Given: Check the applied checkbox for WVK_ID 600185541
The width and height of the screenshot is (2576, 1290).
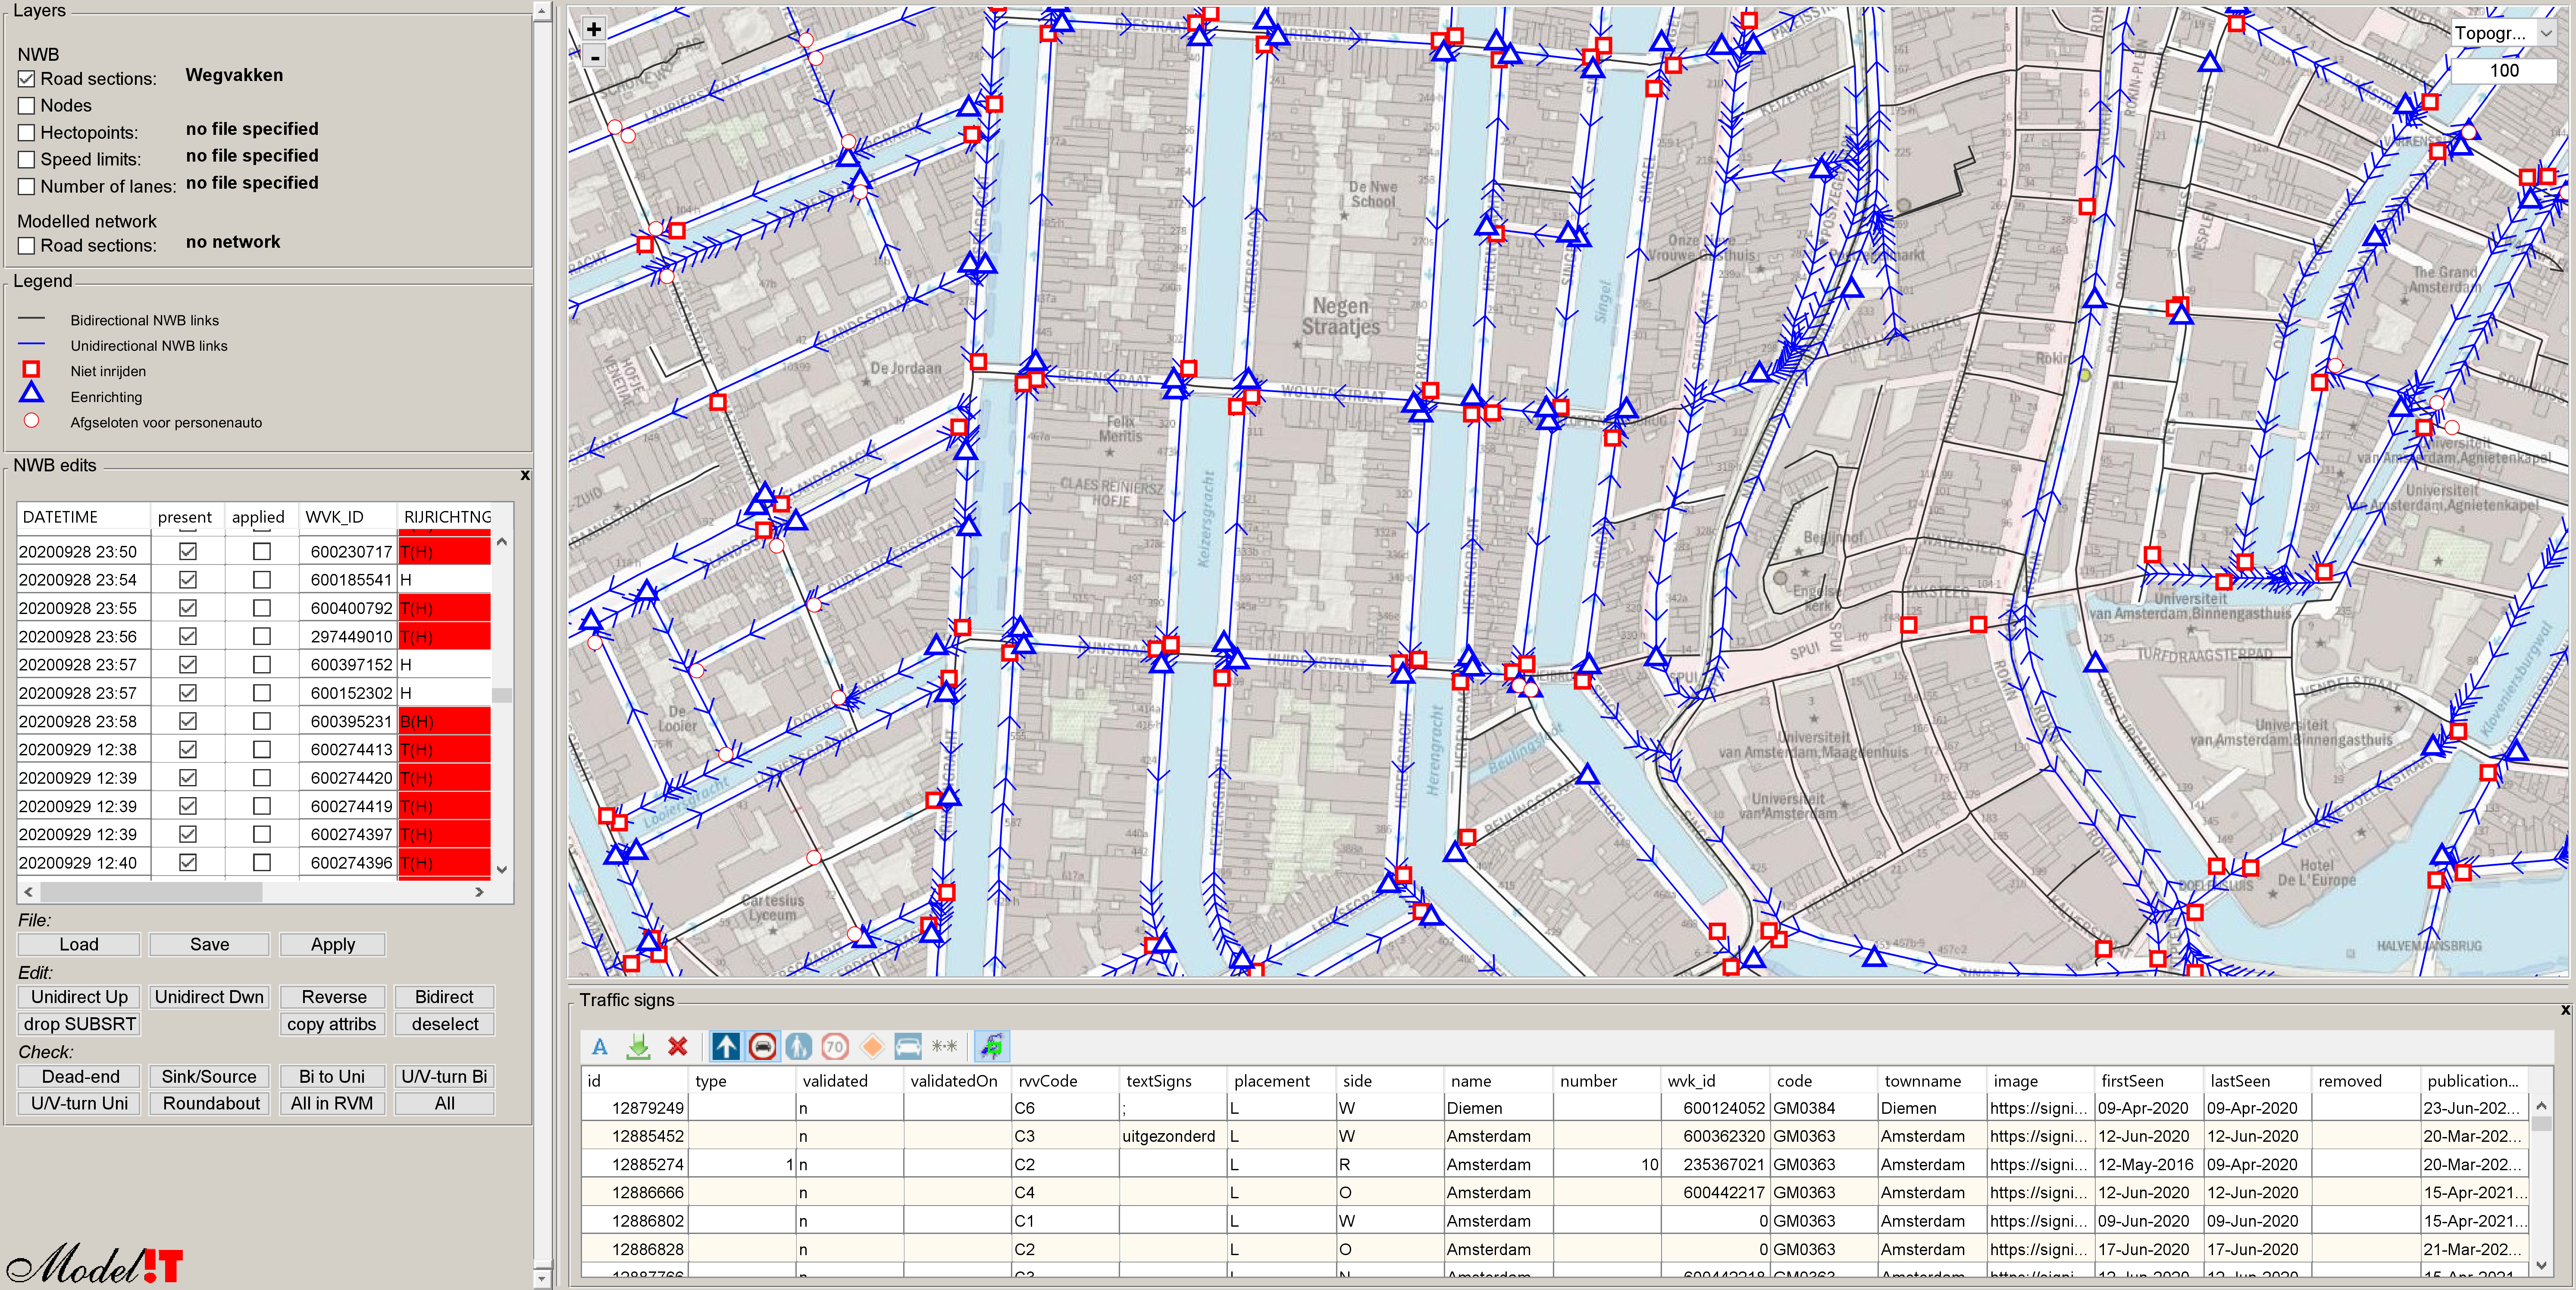Looking at the screenshot, I should click(262, 580).
